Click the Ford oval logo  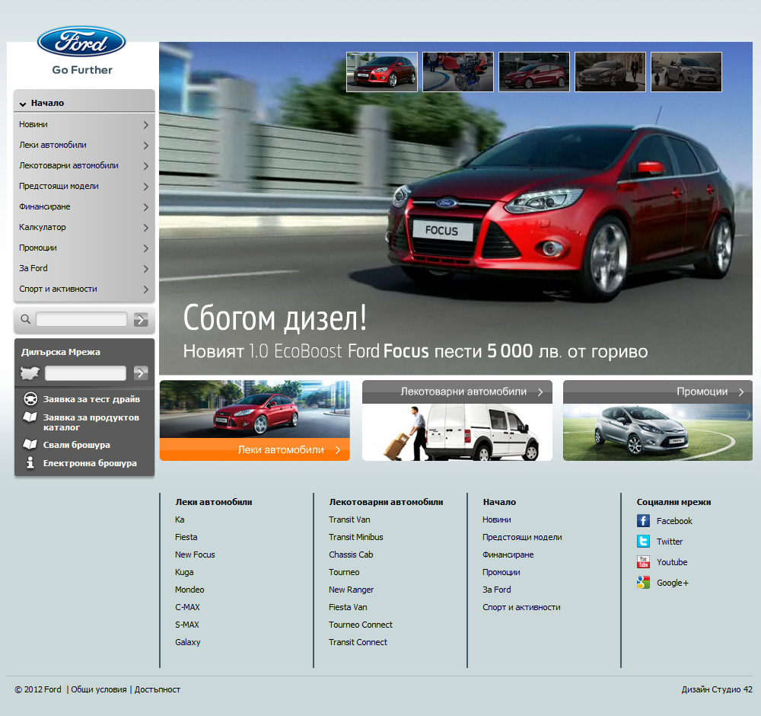[81, 41]
